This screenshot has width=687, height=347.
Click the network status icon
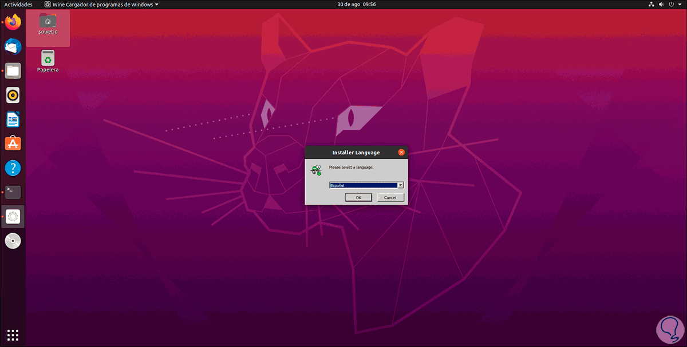(x=652, y=4)
